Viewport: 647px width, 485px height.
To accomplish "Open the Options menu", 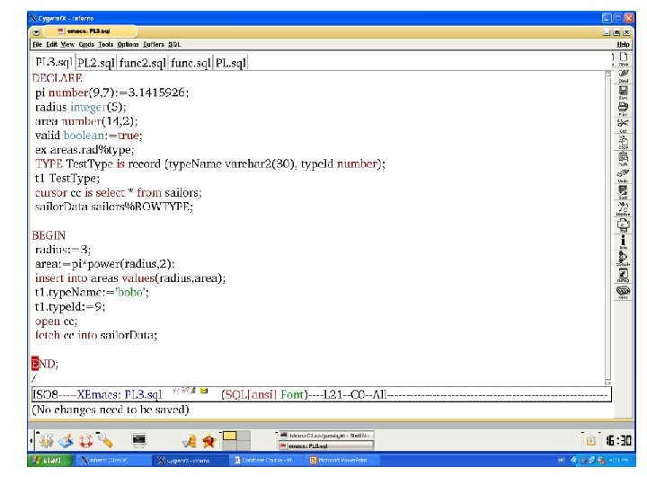I will [x=128, y=45].
